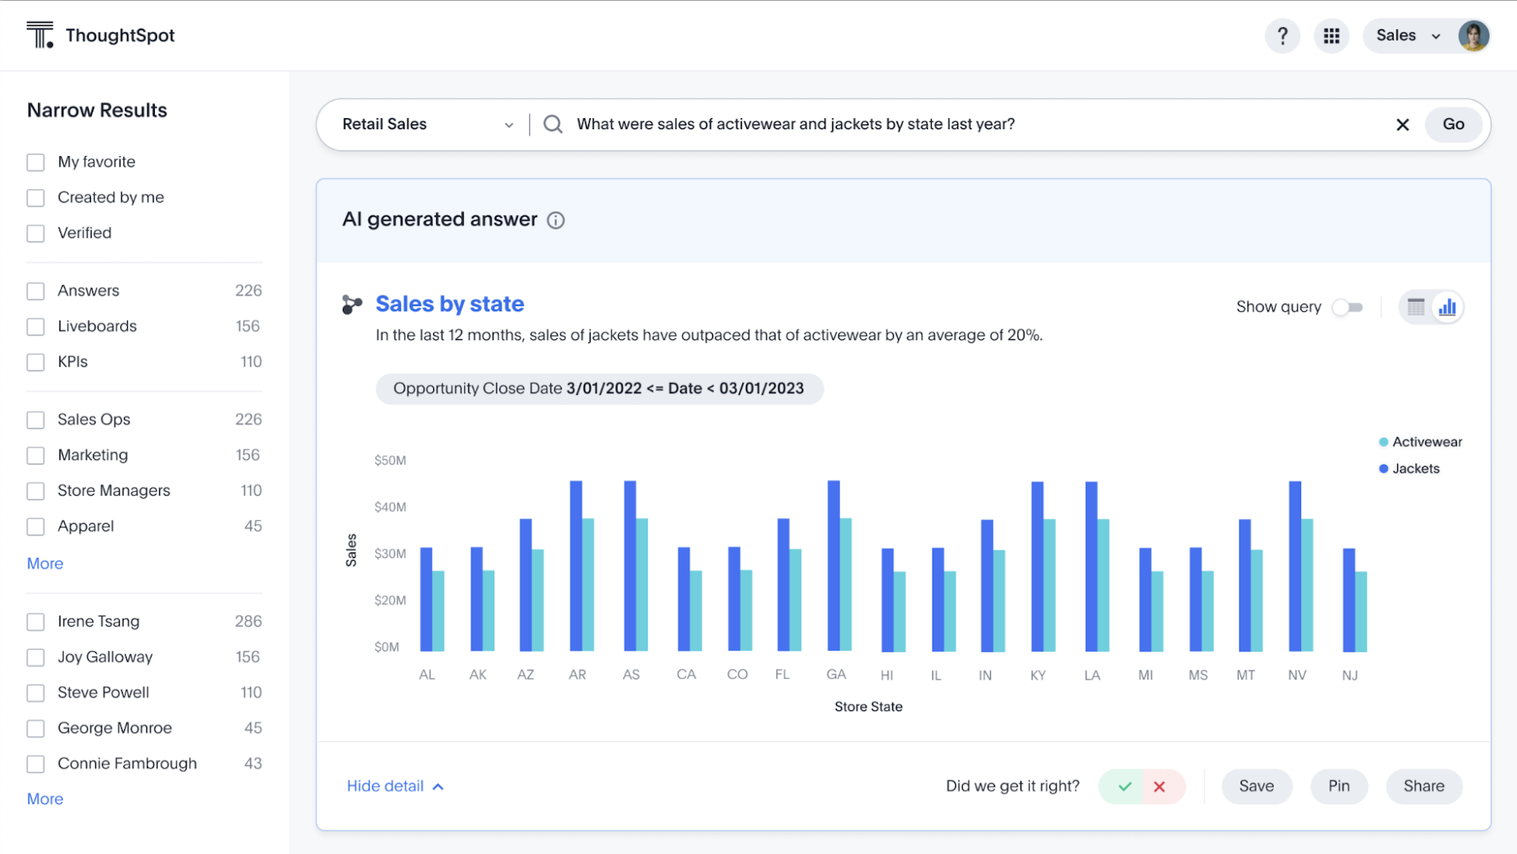The height and width of the screenshot is (854, 1517).
Task: Toggle the Show query switch
Action: pyautogui.click(x=1347, y=307)
